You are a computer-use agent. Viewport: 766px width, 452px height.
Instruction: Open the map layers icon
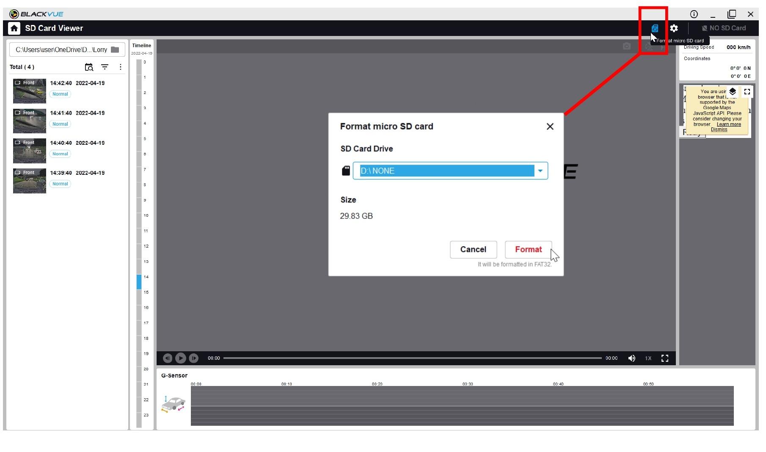point(733,91)
